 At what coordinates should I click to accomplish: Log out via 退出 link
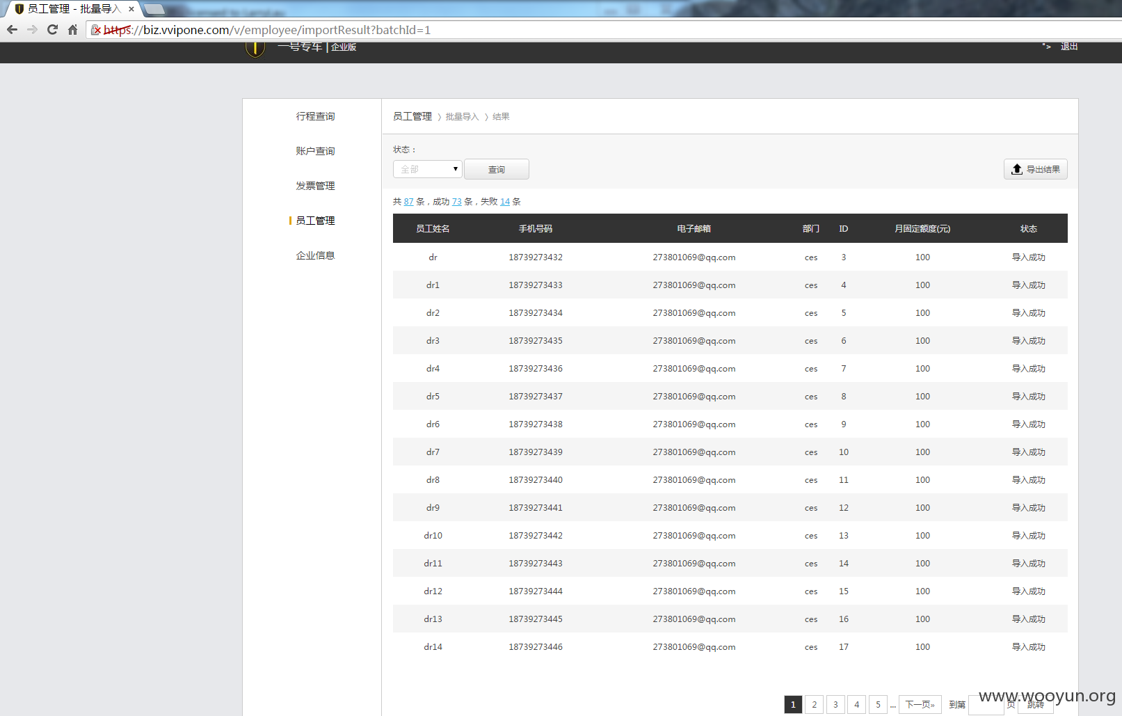click(x=1069, y=47)
